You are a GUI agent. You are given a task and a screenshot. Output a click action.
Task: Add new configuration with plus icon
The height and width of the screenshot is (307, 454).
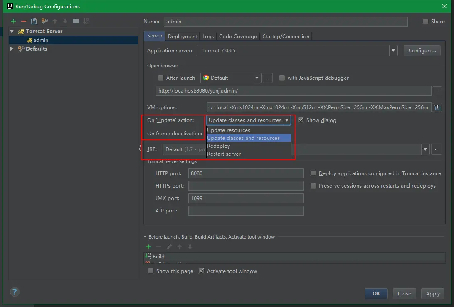point(13,21)
